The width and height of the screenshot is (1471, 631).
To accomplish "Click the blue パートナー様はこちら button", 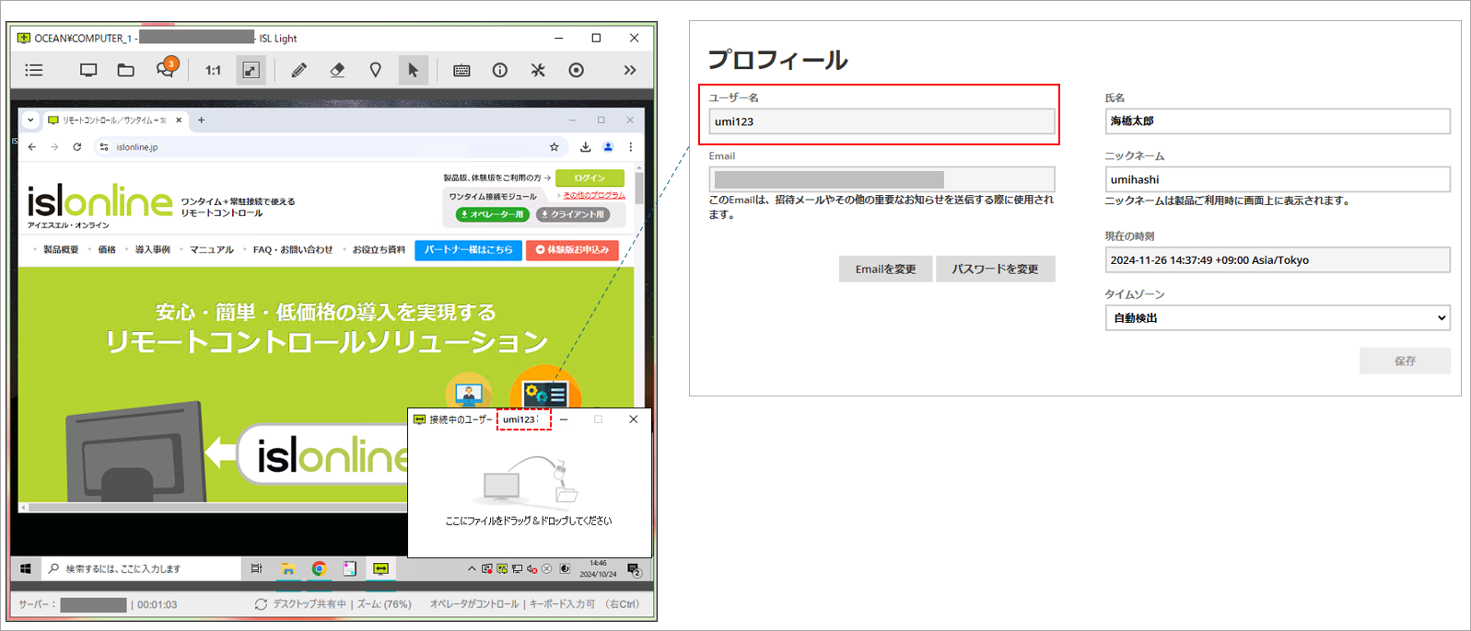I will pyautogui.click(x=469, y=250).
